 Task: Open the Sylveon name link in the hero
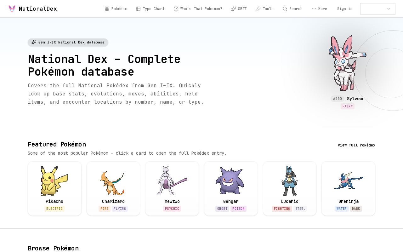[x=356, y=99]
